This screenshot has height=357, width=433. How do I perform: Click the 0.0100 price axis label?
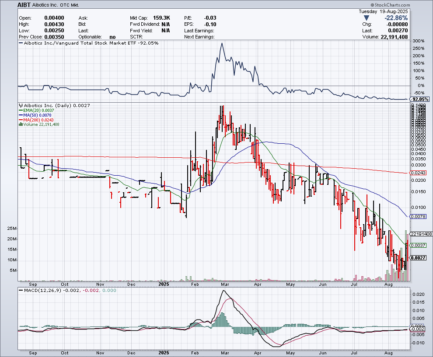pyautogui.click(x=419, y=207)
